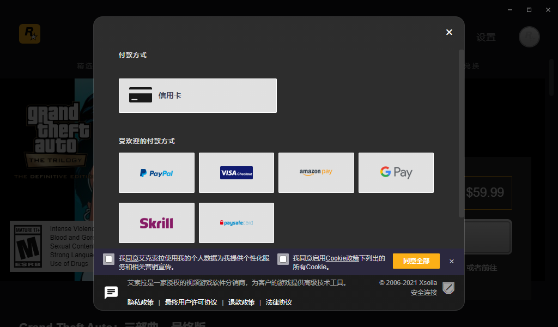The height and width of the screenshot is (327, 558).
Task: Click the ESRB Mature 17+ rating badge
Action: pos(28,246)
